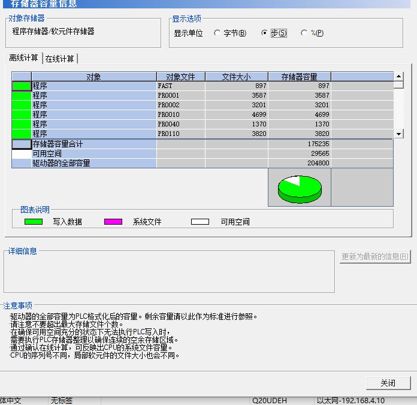Click the white marker beside 可用空间 row
This screenshot has width=417, height=405.
pyautogui.click(x=22, y=154)
